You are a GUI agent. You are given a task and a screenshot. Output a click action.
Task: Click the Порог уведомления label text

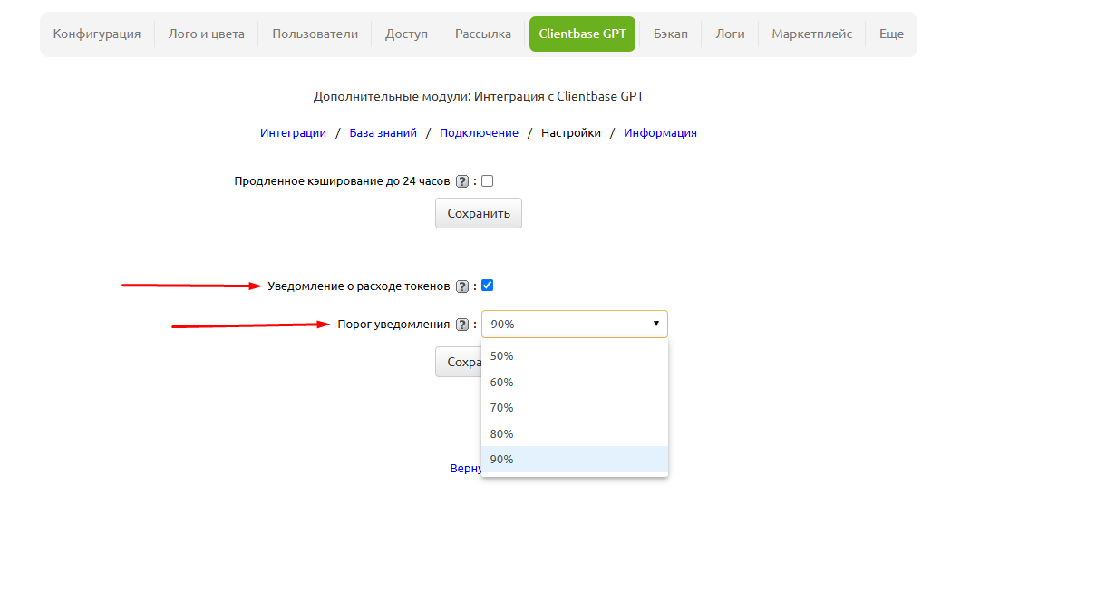[393, 325]
